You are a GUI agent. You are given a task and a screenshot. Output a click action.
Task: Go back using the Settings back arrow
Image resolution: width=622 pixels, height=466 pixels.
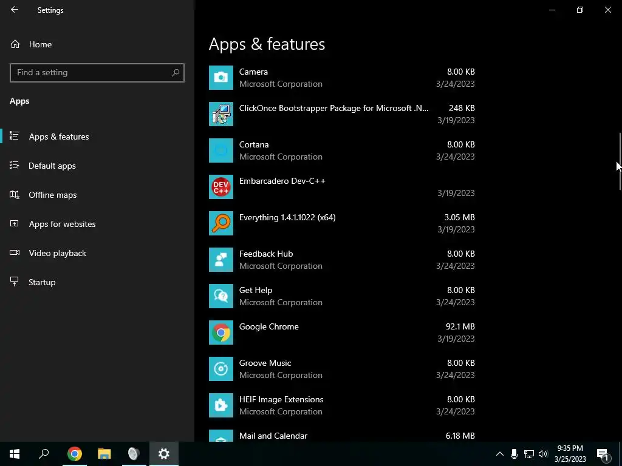click(15, 10)
